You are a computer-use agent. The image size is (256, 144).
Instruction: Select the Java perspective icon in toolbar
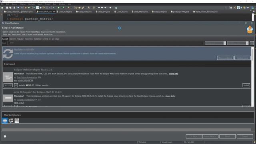click(x=239, y=8)
